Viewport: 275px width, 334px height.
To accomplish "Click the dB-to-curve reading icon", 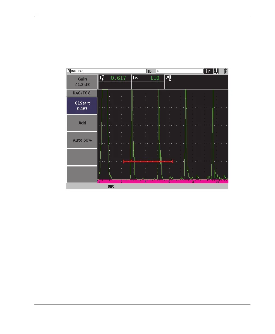I will [169, 78].
